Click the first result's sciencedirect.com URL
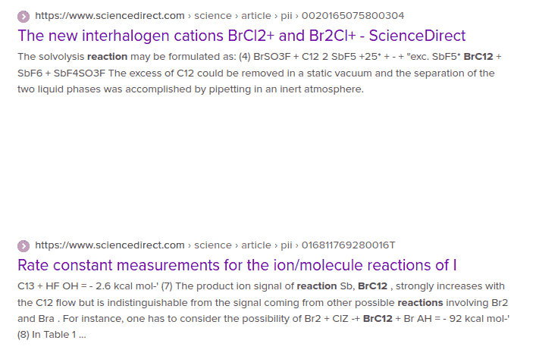This screenshot has width=536, height=359. click(110, 16)
